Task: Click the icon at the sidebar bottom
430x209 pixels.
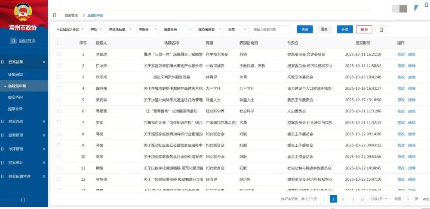Action: [23, 200]
